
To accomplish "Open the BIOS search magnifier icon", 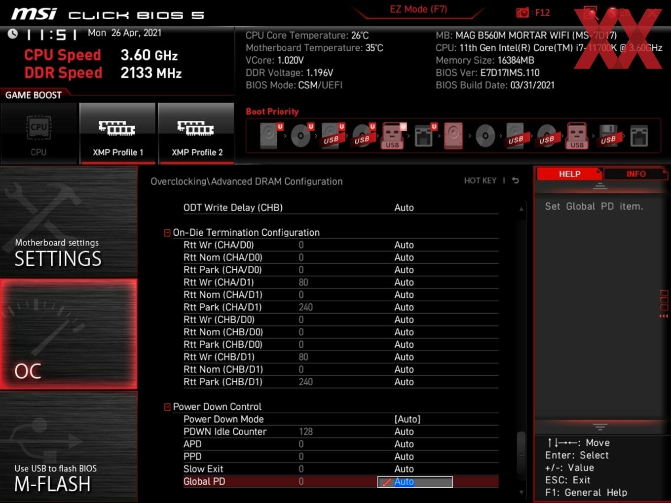I will [590, 13].
